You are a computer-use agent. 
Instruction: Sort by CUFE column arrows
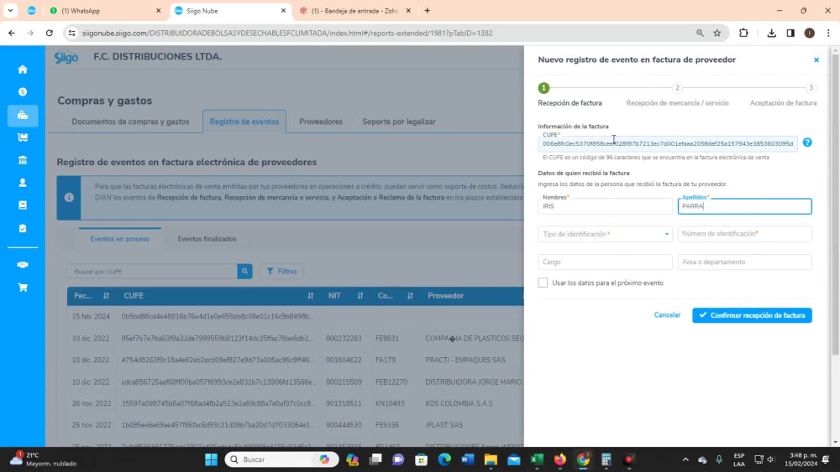click(x=310, y=296)
